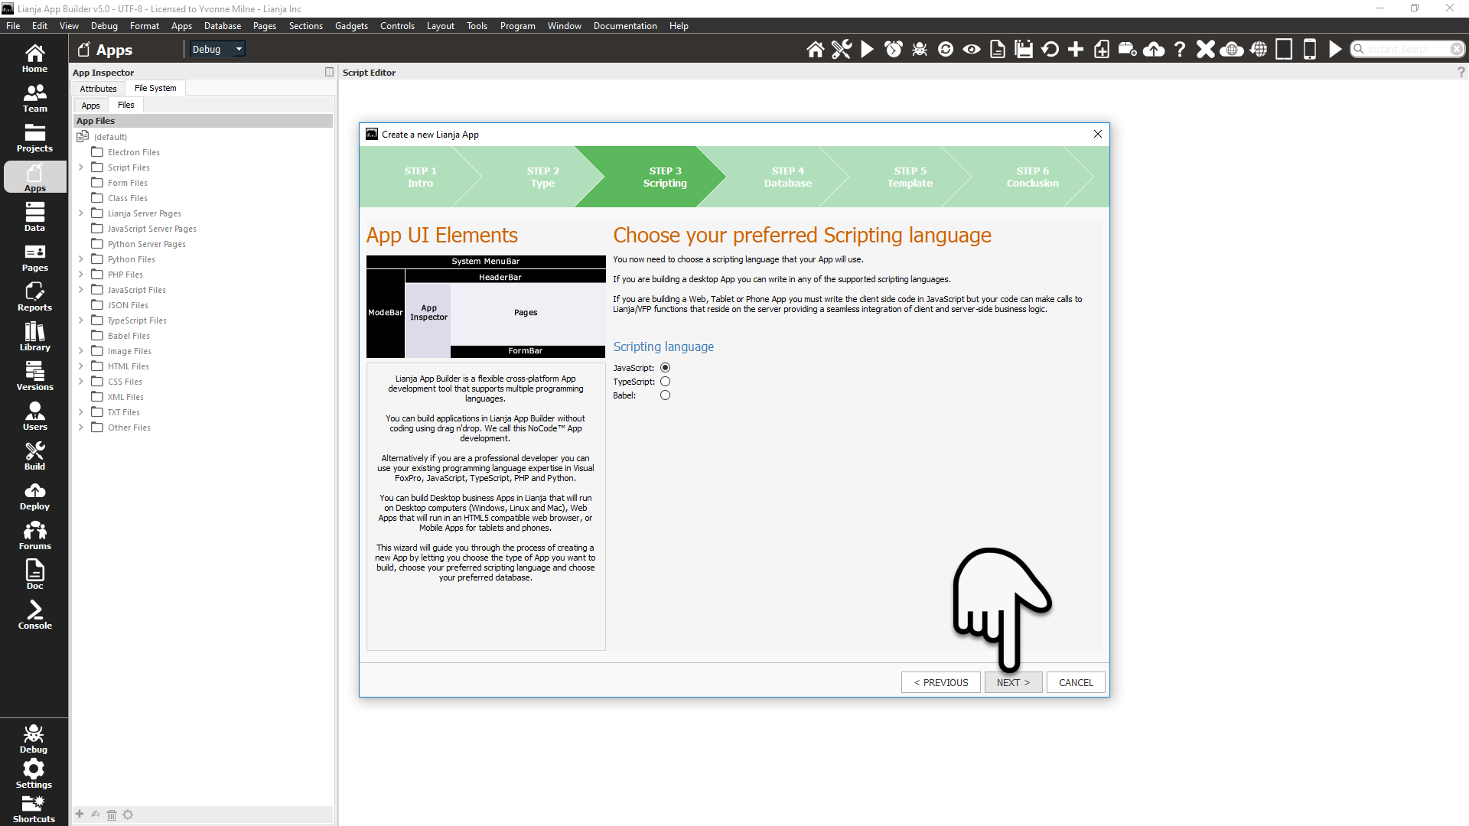Image resolution: width=1469 pixels, height=826 pixels.
Task: Click the Home icon in the header toolbar
Action: [x=815, y=50]
